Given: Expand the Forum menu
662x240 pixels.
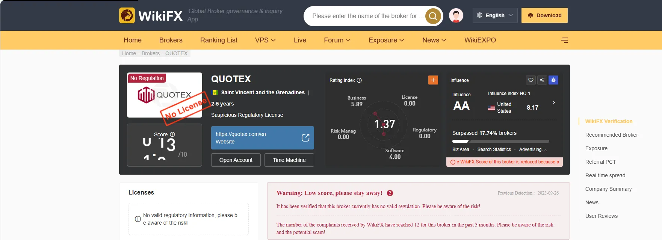Looking at the screenshot, I should [x=337, y=40].
